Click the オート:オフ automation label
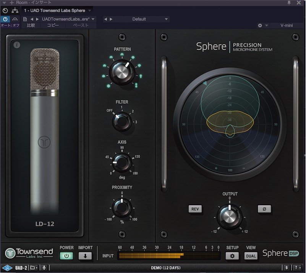Screen dimensions: 306x273 [10, 25]
